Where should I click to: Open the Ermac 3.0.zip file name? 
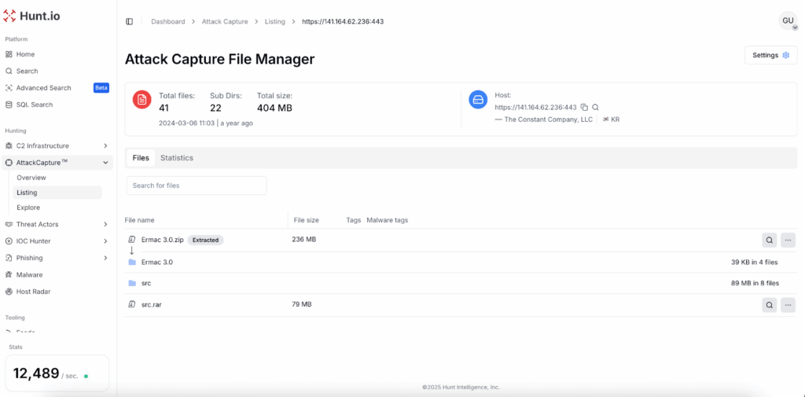(162, 240)
